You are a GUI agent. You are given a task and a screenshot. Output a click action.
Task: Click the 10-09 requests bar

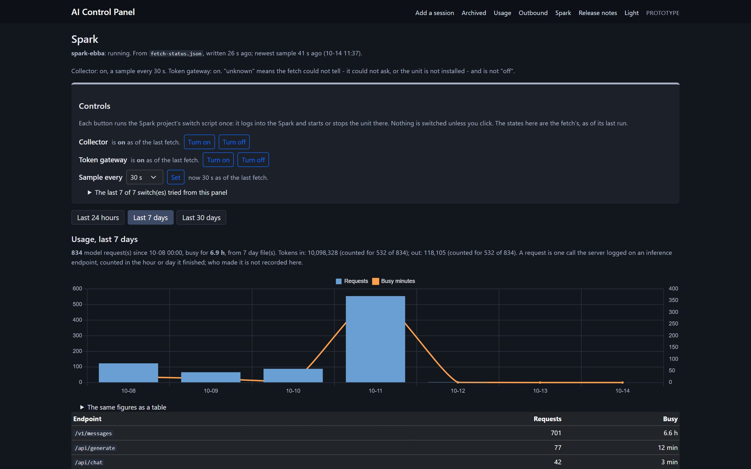click(211, 377)
